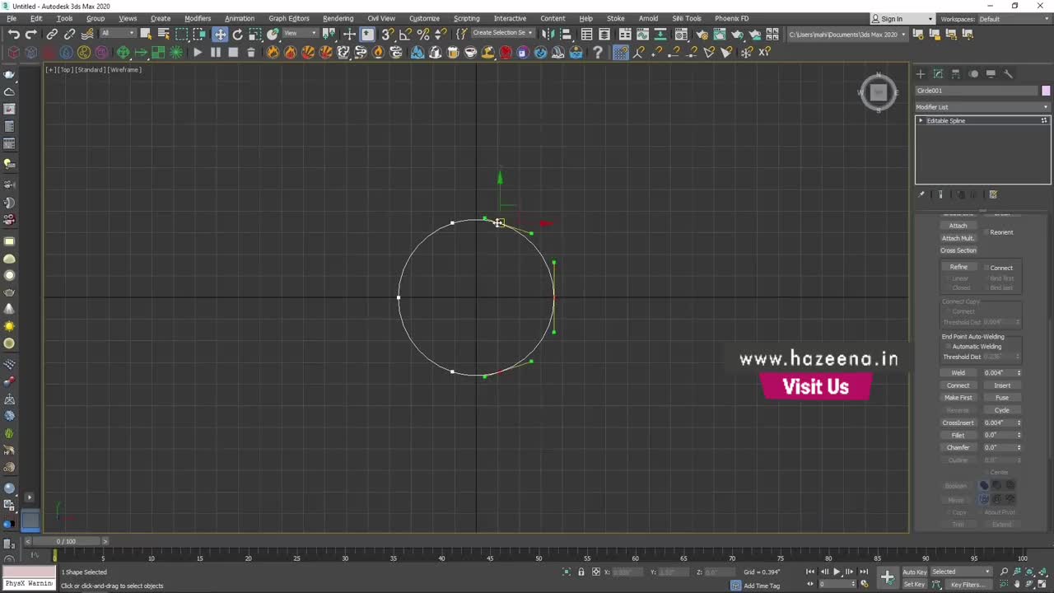Click the ViewCube in the viewport

click(878, 92)
